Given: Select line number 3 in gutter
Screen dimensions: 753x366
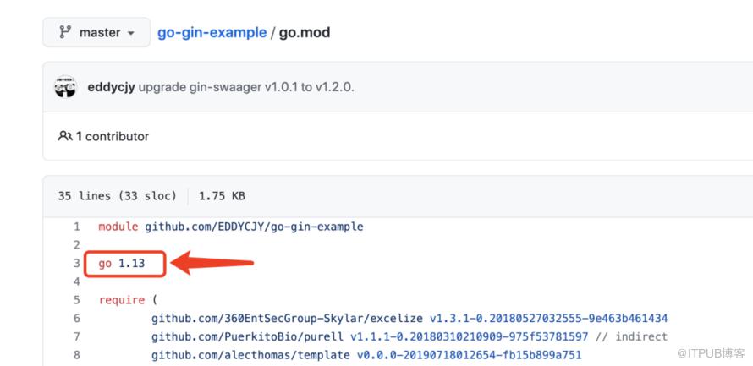Looking at the screenshot, I should 77,263.
